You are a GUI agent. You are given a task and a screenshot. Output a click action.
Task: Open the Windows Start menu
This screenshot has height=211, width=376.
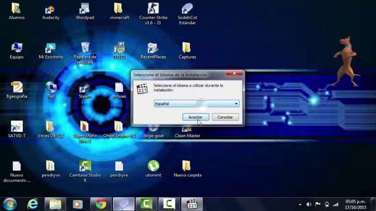click(9, 204)
